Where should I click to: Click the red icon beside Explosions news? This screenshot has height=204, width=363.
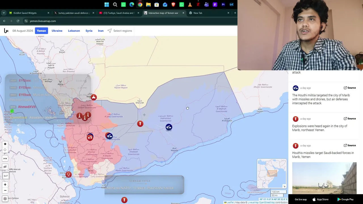coord(296,119)
